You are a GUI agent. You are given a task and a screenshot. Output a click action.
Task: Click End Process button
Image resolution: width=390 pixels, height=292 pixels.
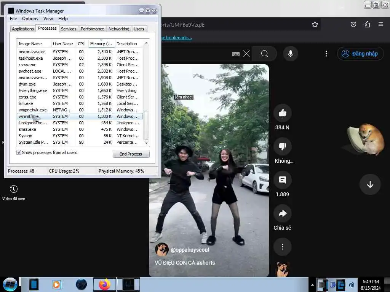click(131, 154)
